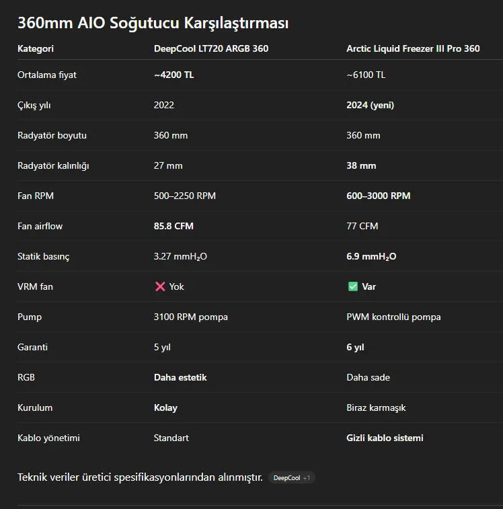Click the +1 sources indicator
503x509 pixels.
point(307,477)
